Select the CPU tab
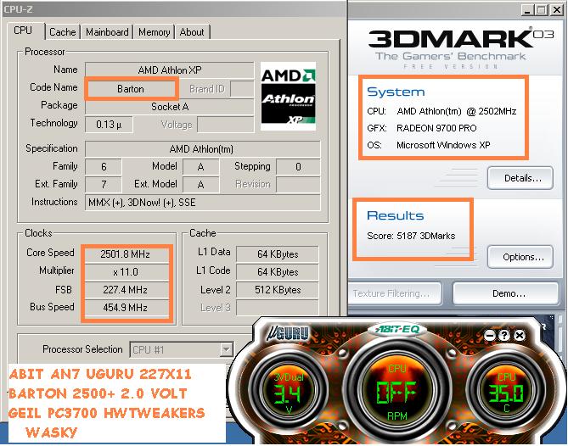This screenshot has width=568, height=446. click(24, 31)
